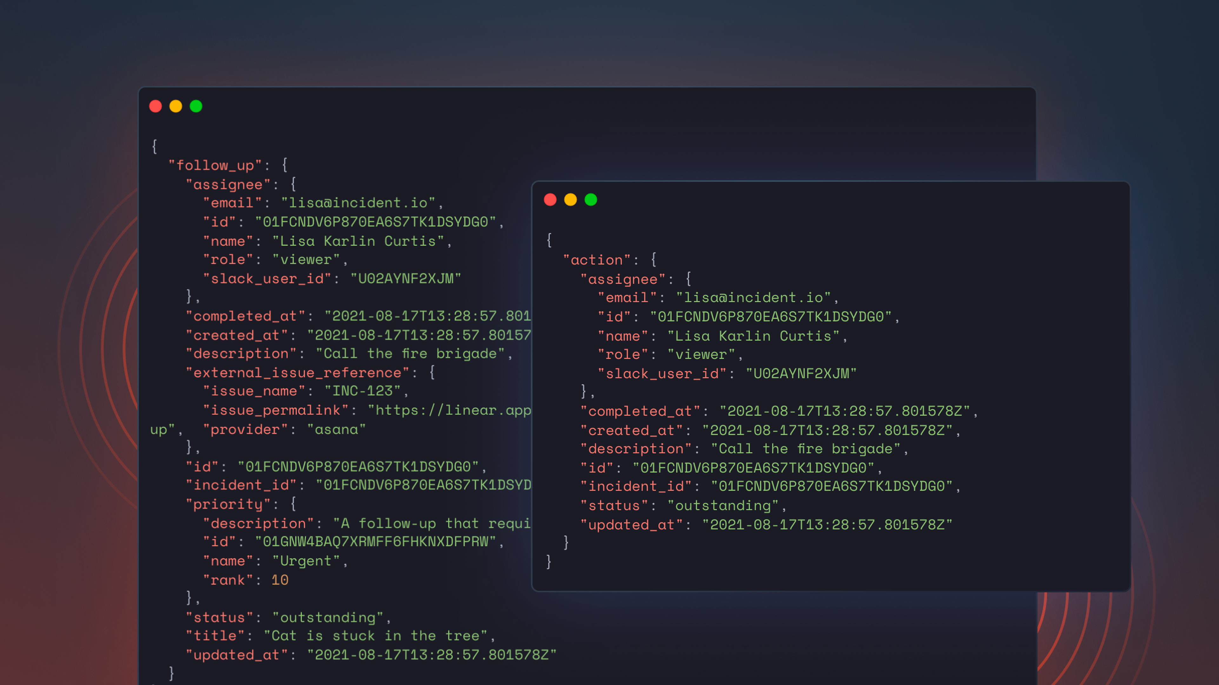1219x685 pixels.
Task: Click the "INC-123" issue name value
Action: pyautogui.click(x=363, y=391)
